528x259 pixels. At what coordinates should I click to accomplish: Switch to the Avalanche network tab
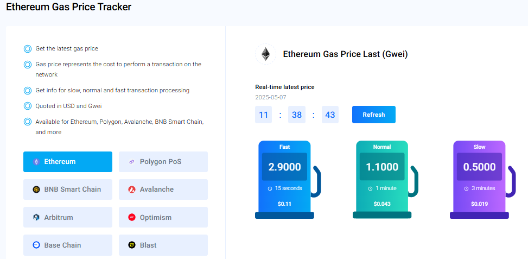coord(163,189)
